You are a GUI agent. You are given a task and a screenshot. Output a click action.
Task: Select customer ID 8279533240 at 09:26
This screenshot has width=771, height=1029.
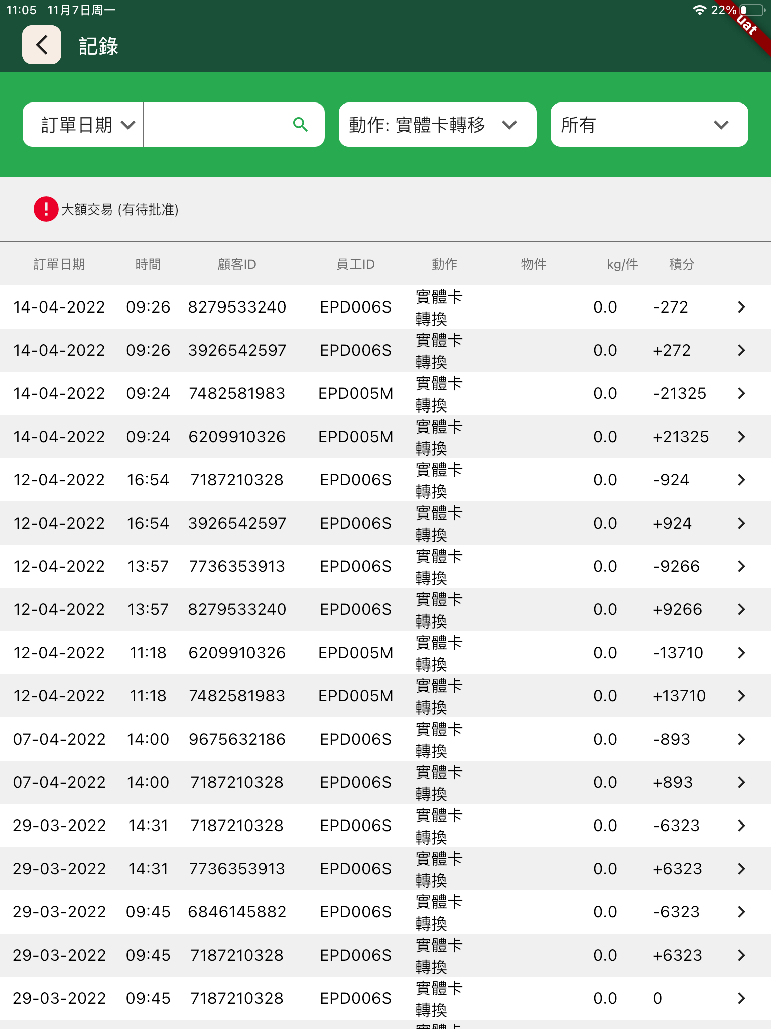(x=237, y=307)
